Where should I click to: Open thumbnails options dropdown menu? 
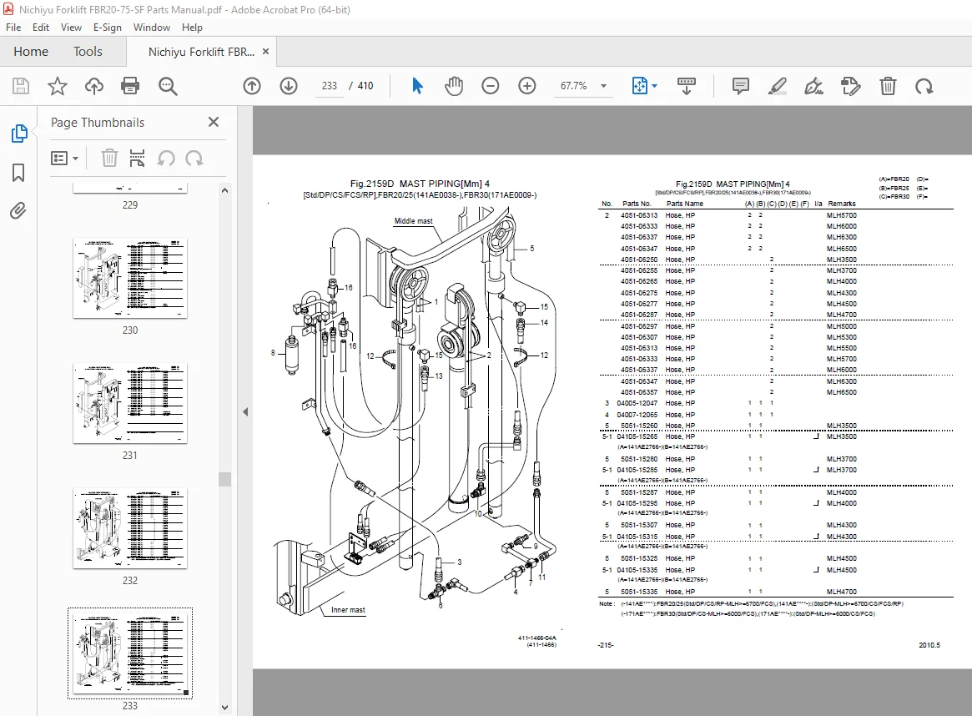[64, 158]
